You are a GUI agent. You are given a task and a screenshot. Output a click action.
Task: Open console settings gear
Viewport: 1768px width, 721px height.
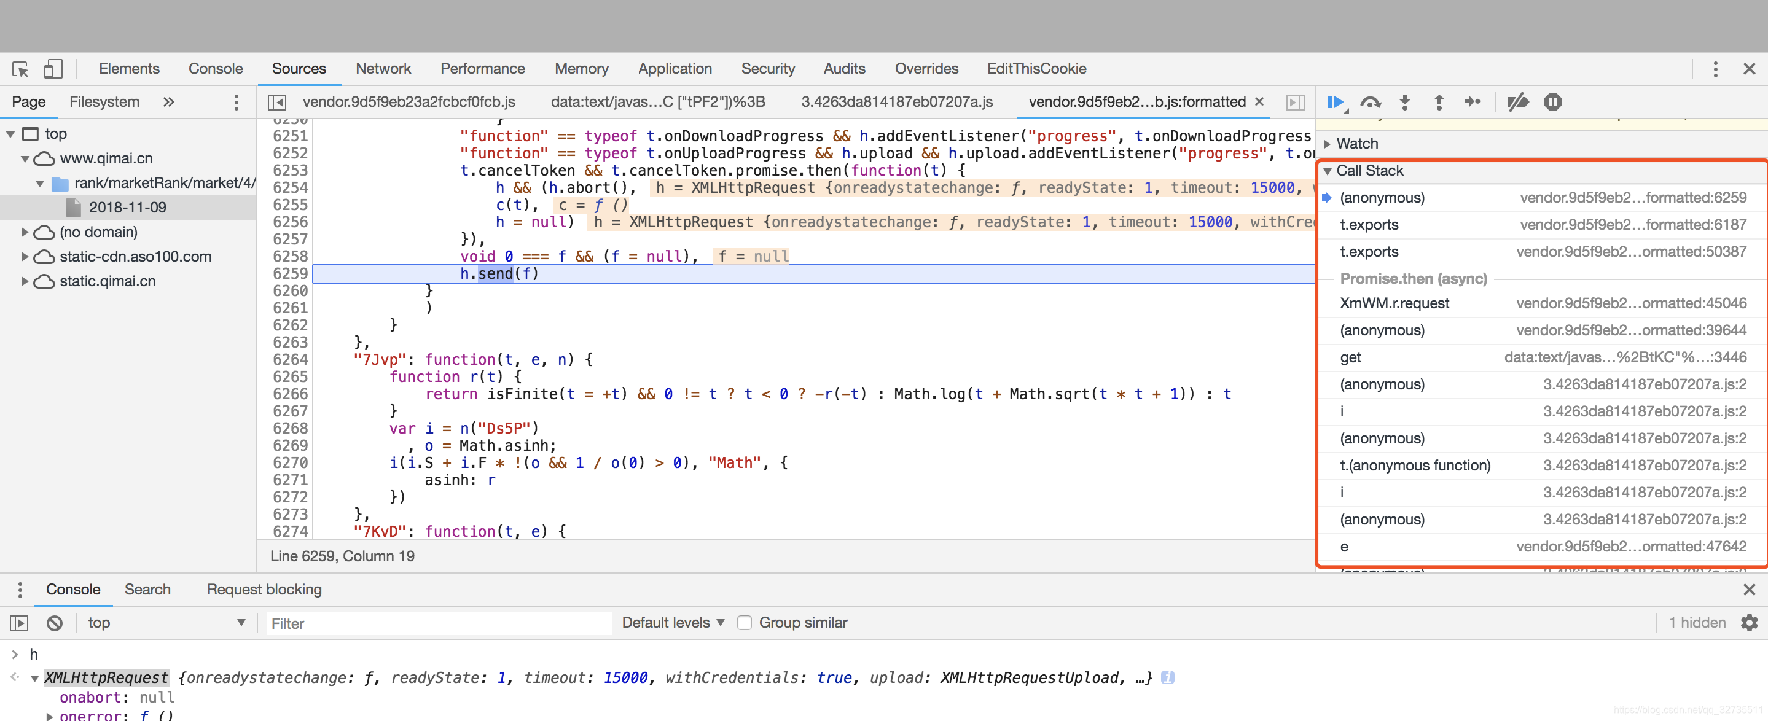tap(1749, 623)
